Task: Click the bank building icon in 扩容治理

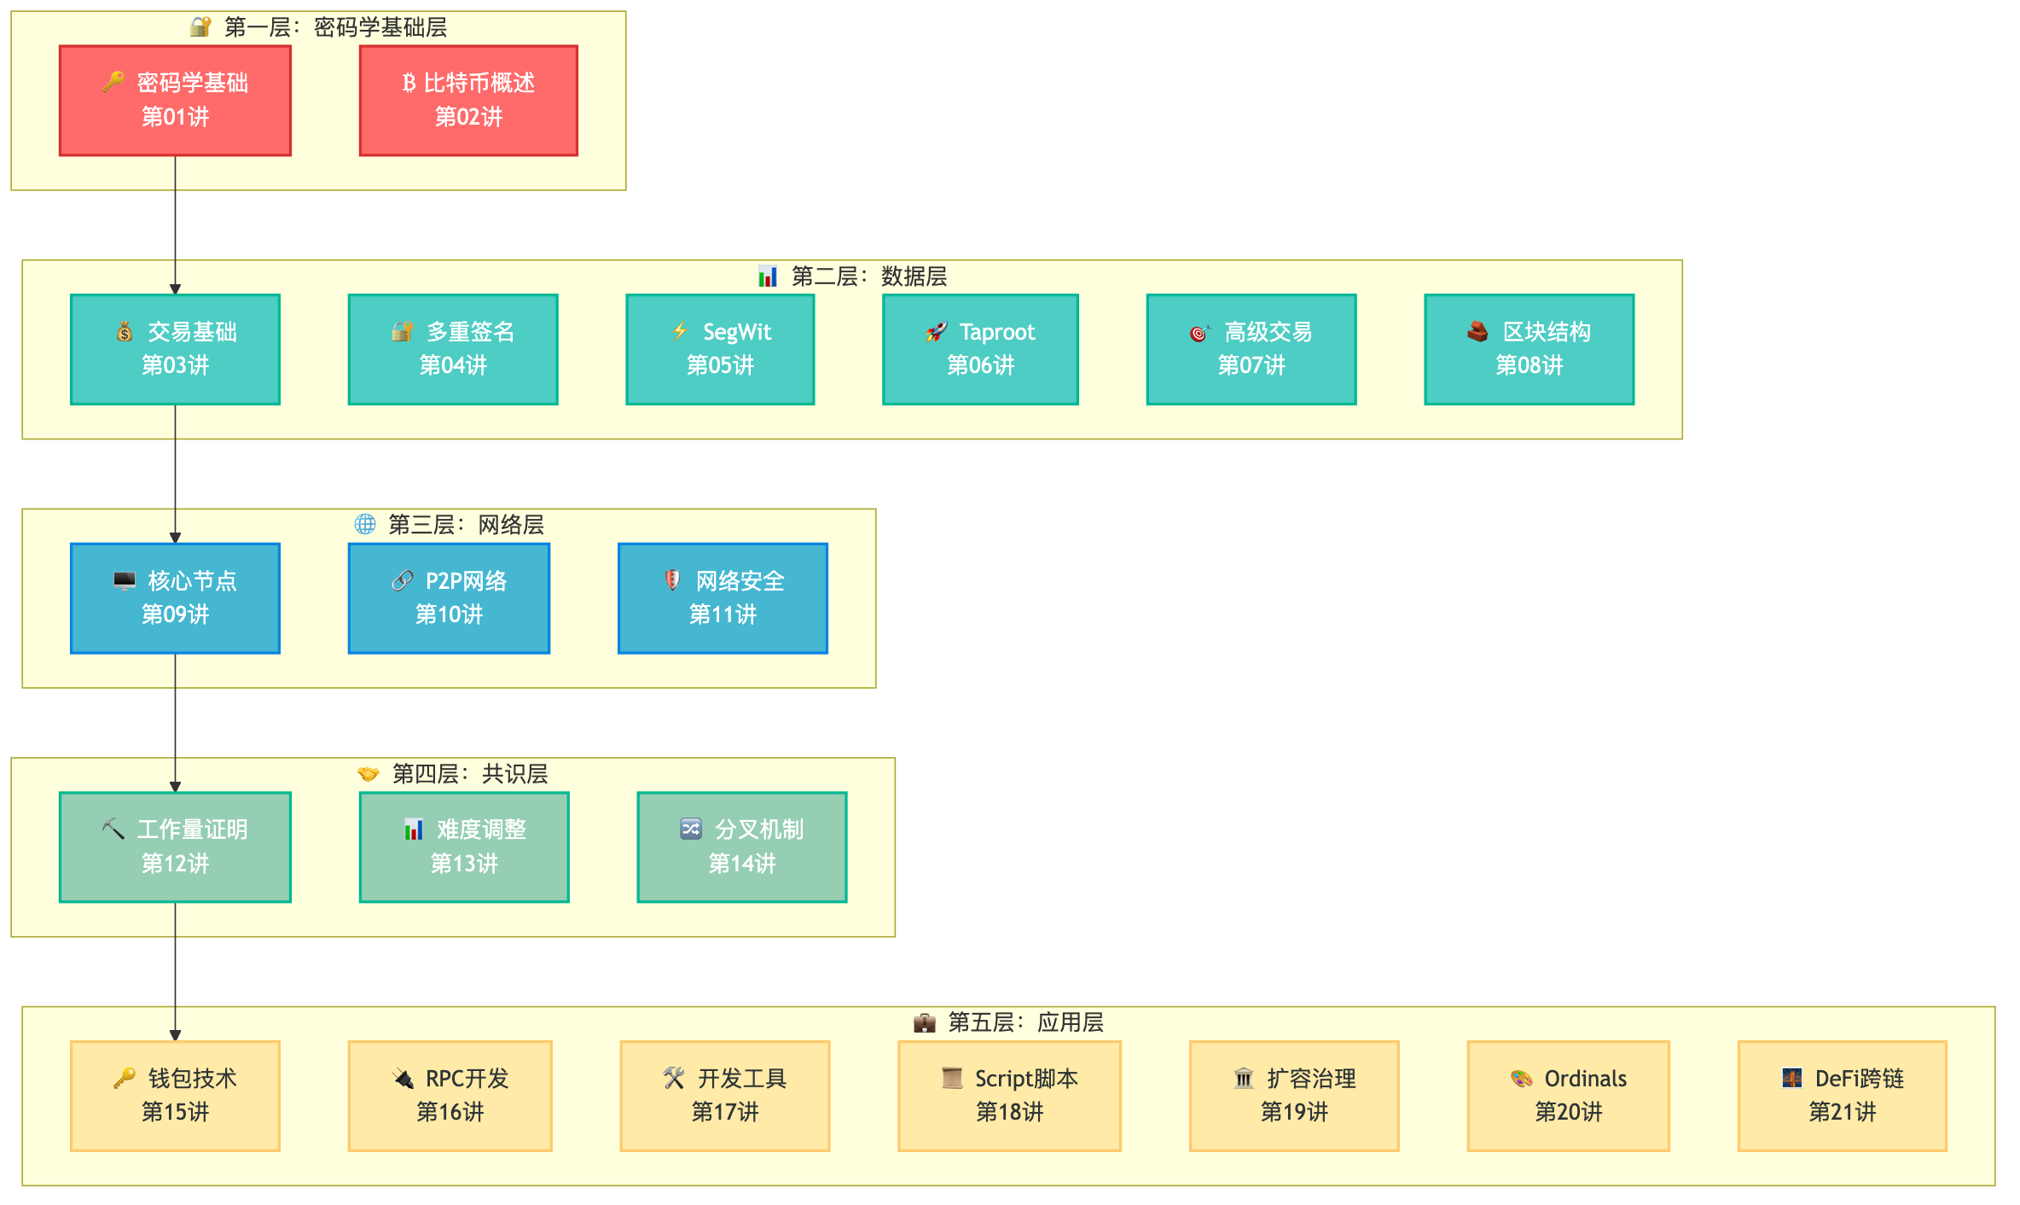Action: [x=1244, y=1078]
